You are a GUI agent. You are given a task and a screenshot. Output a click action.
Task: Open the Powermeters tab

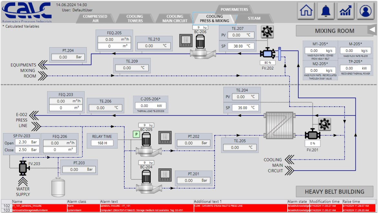point(234,9)
